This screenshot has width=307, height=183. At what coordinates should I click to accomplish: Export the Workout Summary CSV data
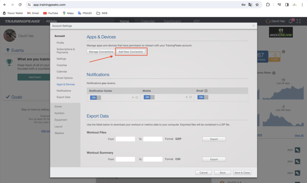214,159
